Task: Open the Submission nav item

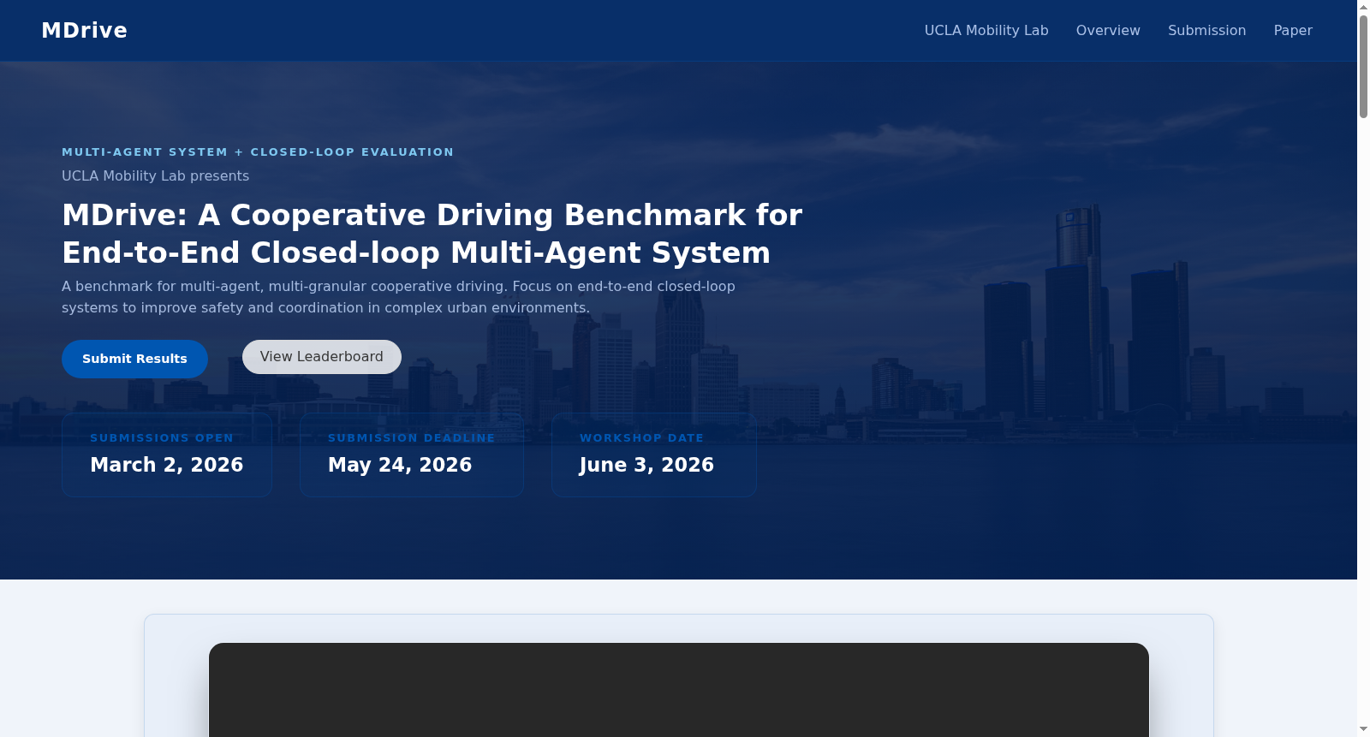Action: 1206,30
